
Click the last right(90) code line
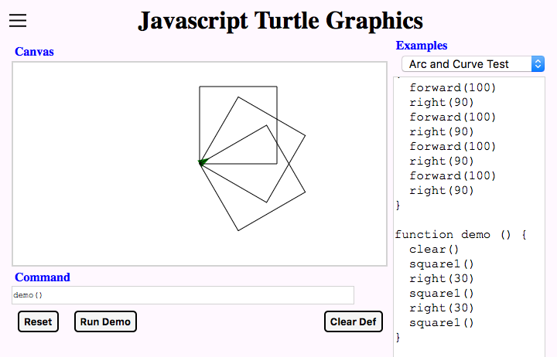point(442,191)
